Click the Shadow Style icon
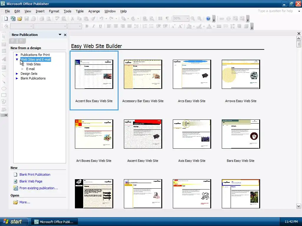 [x=239, y=26]
